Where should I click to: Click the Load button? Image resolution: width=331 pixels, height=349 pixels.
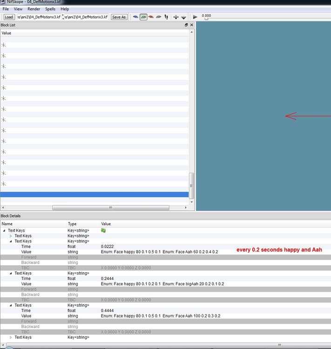(9, 17)
